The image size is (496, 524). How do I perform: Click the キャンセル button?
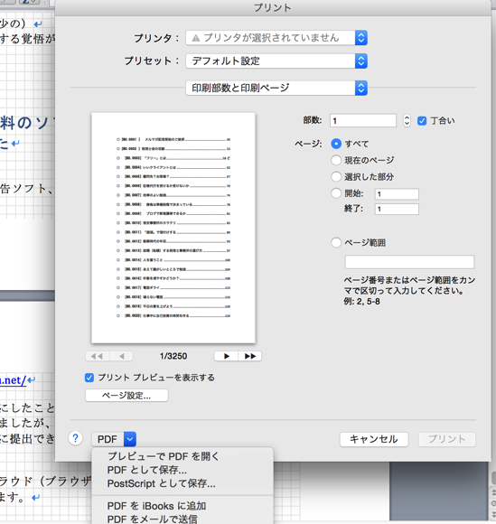pos(374,439)
